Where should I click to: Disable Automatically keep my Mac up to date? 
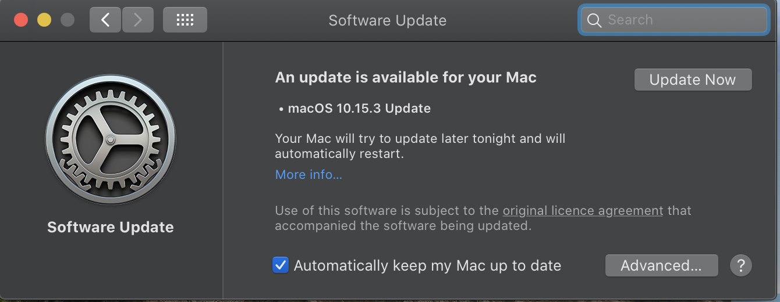click(x=281, y=265)
